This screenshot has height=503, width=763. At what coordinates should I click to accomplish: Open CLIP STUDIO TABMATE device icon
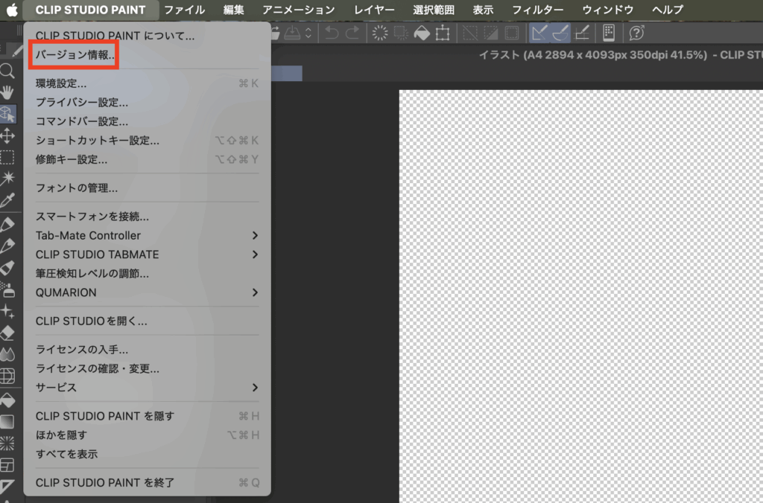(609, 33)
